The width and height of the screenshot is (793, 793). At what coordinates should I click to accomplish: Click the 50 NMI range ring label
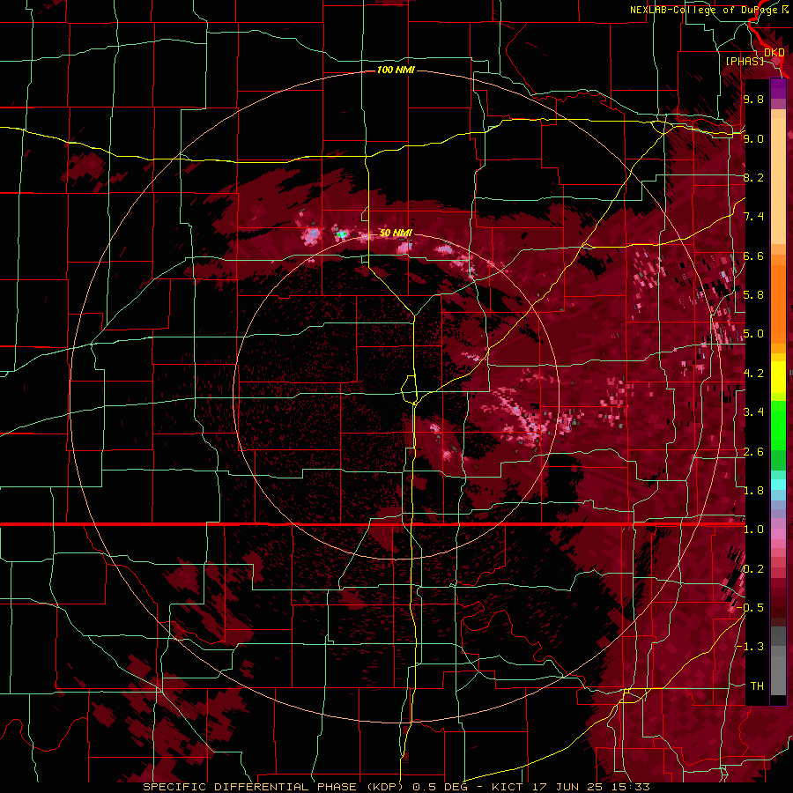[x=396, y=233]
